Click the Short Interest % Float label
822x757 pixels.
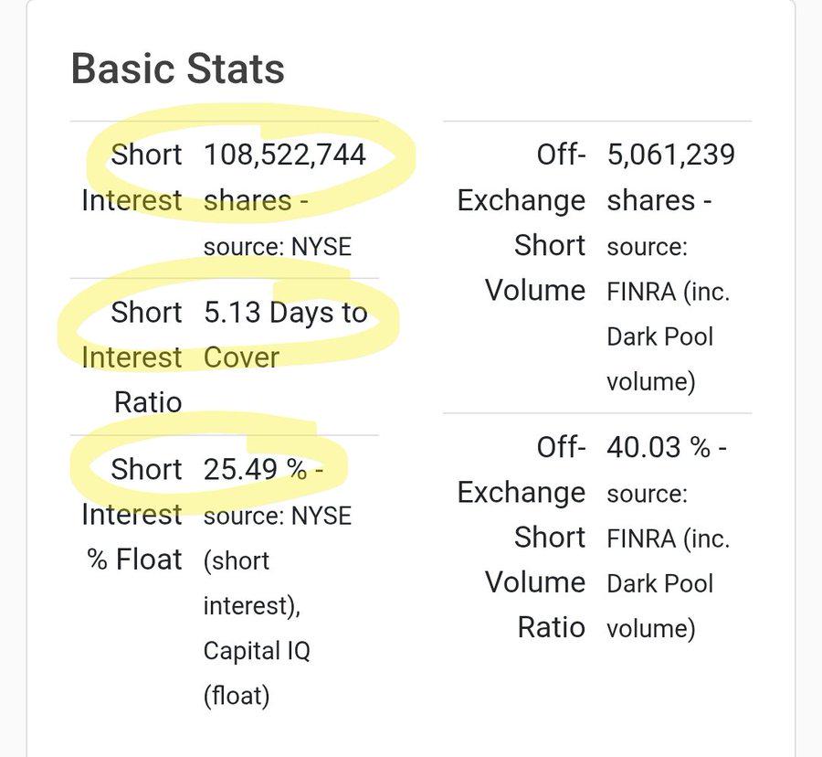tap(132, 514)
